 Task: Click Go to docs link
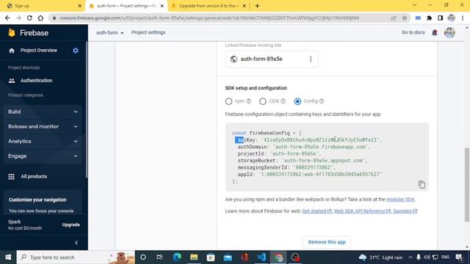click(413, 32)
